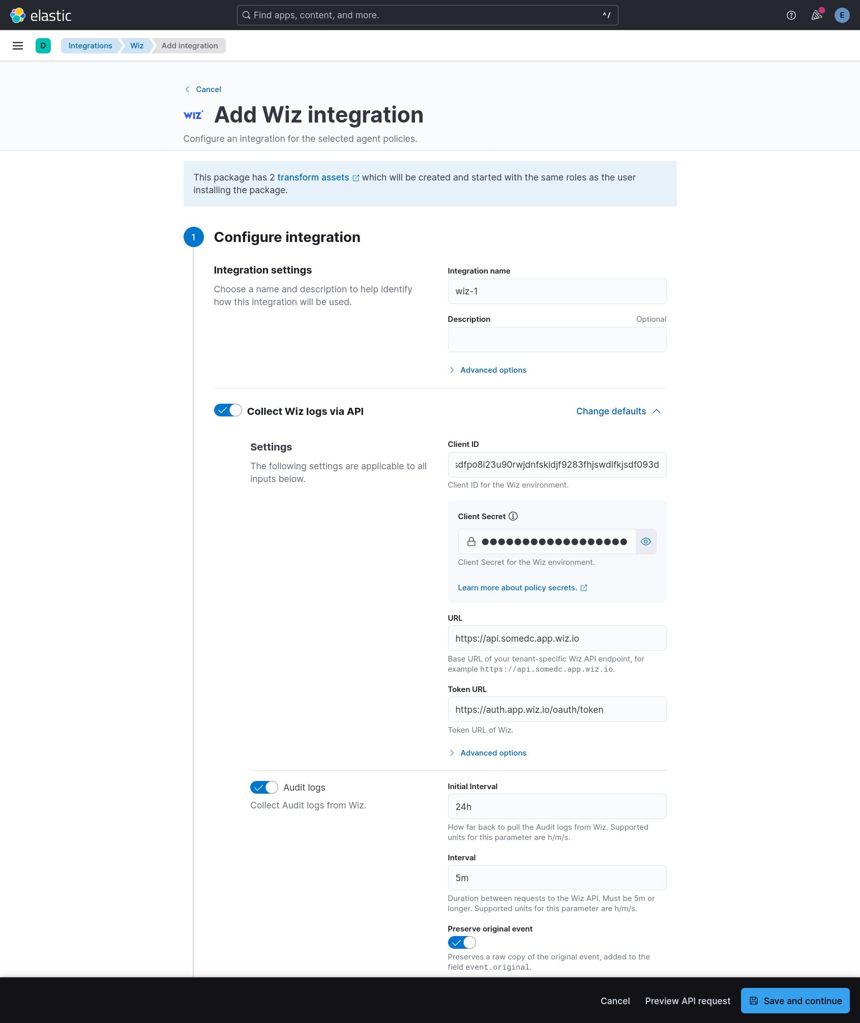Click the 'Configure integration' heading
The width and height of the screenshot is (860, 1023).
click(x=287, y=237)
